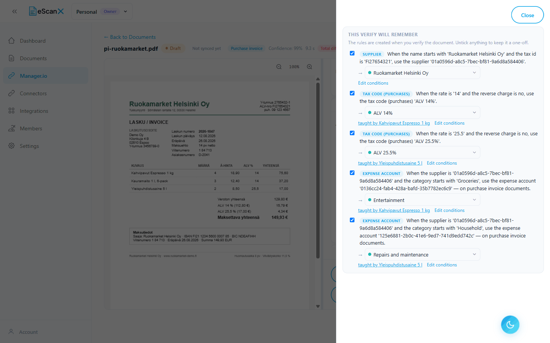
Task: Zoom in the PDF preview
Action: 309,67
